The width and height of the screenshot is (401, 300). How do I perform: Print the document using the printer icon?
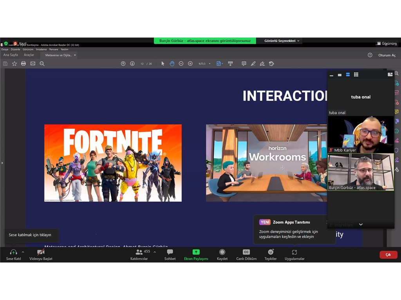pos(23,64)
